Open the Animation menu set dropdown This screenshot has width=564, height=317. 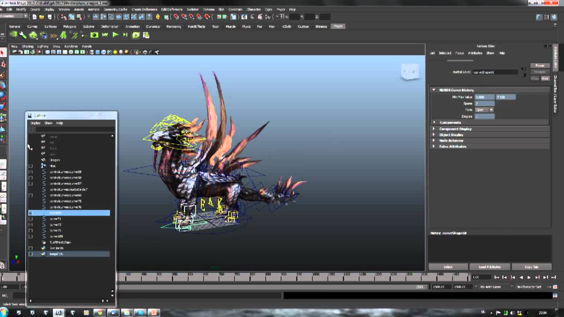point(13,17)
